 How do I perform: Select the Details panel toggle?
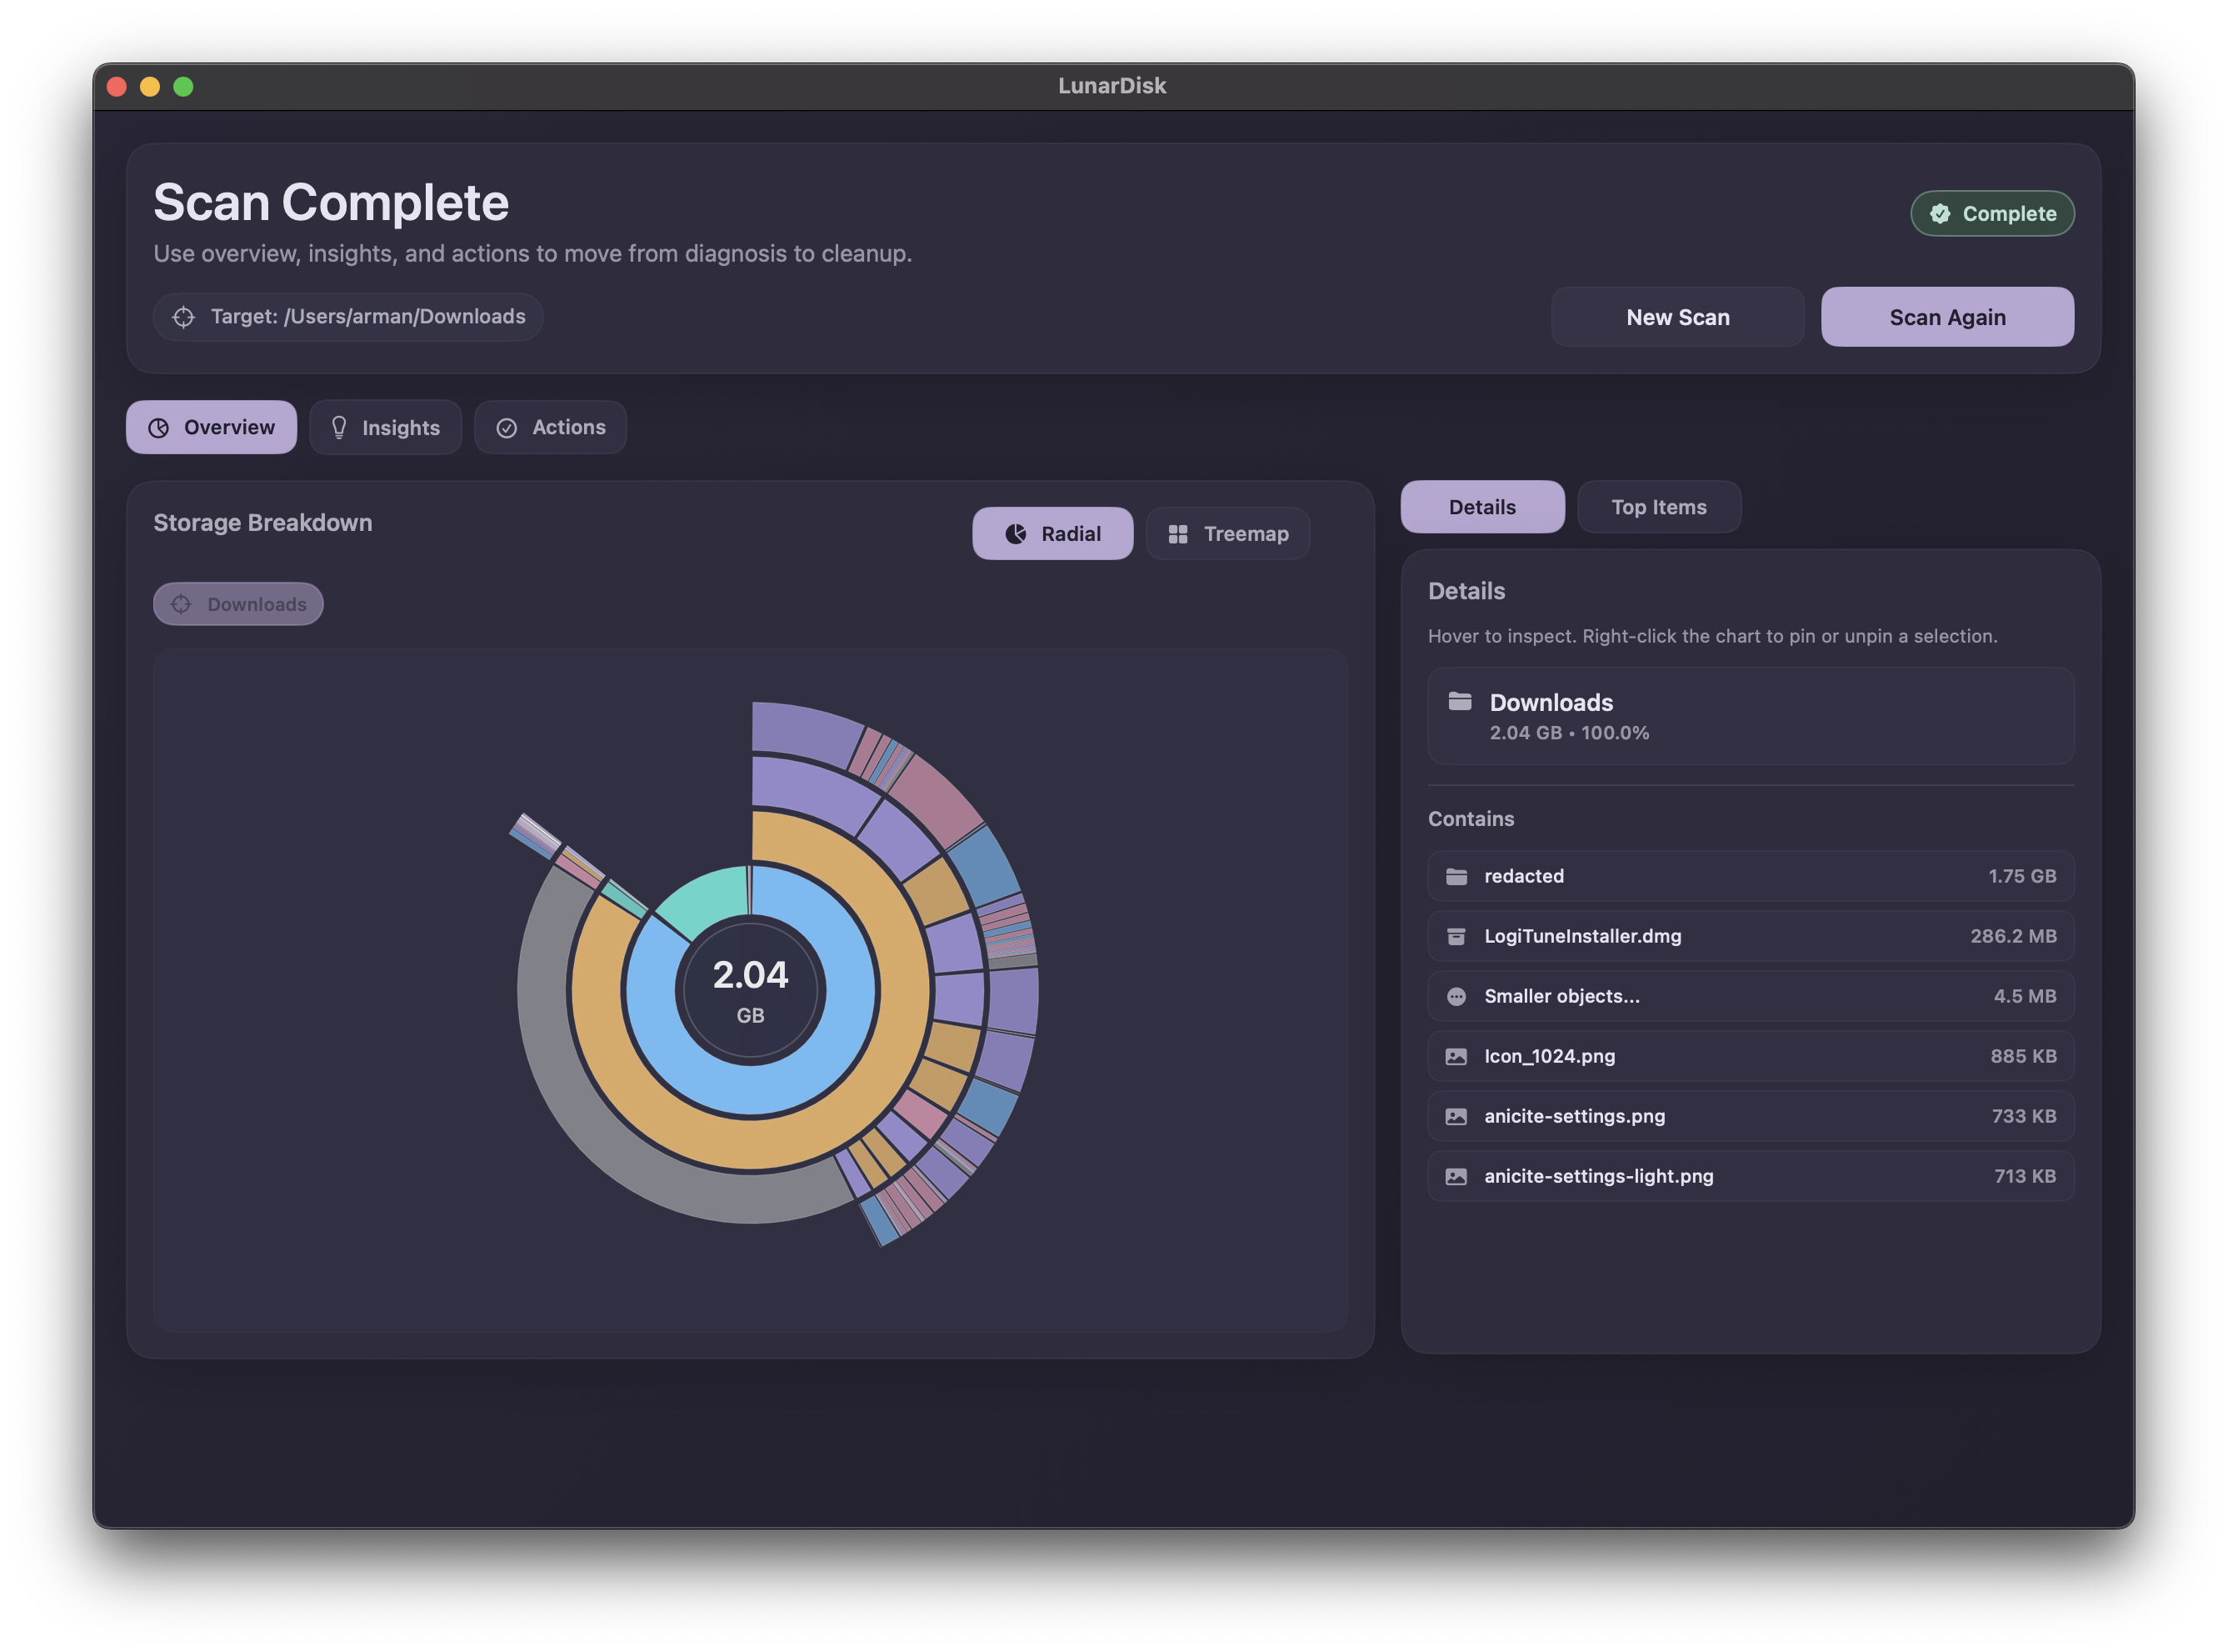tap(1481, 507)
